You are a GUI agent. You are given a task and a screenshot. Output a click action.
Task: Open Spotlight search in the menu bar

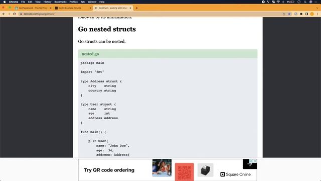click(x=305, y=2)
